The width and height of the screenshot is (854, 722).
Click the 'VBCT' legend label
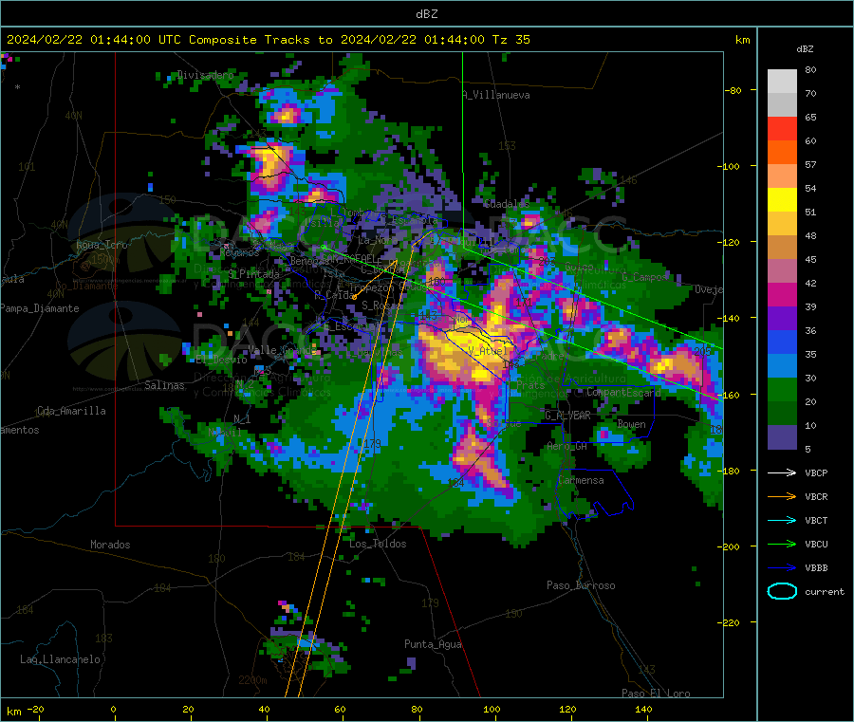click(816, 520)
